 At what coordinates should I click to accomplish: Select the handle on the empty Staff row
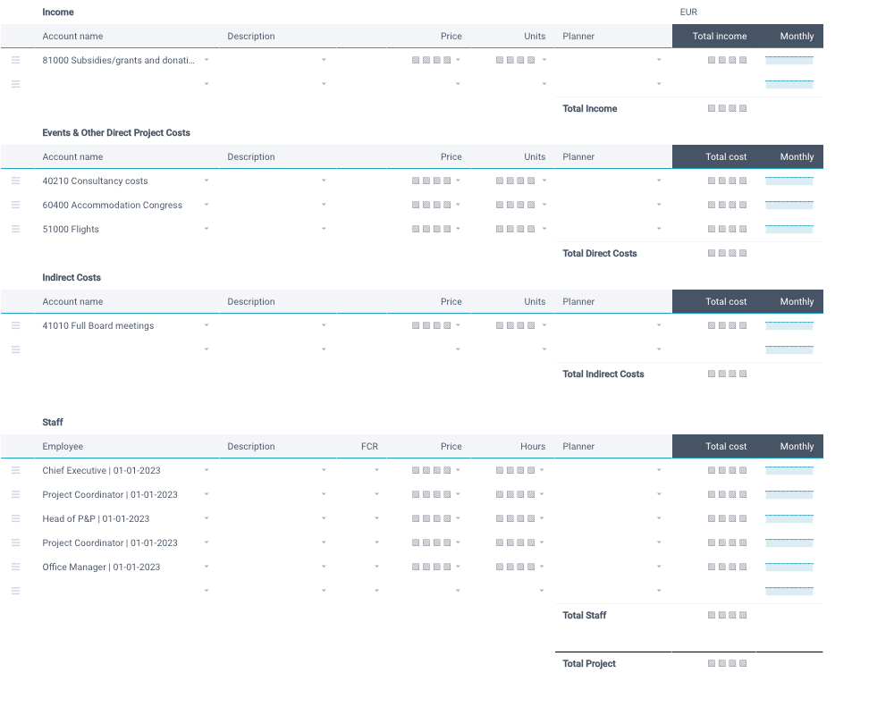coord(15,590)
